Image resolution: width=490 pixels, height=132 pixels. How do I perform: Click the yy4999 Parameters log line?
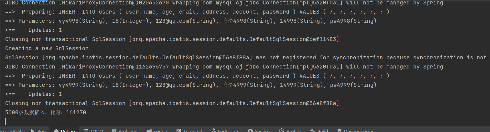coord(191,85)
